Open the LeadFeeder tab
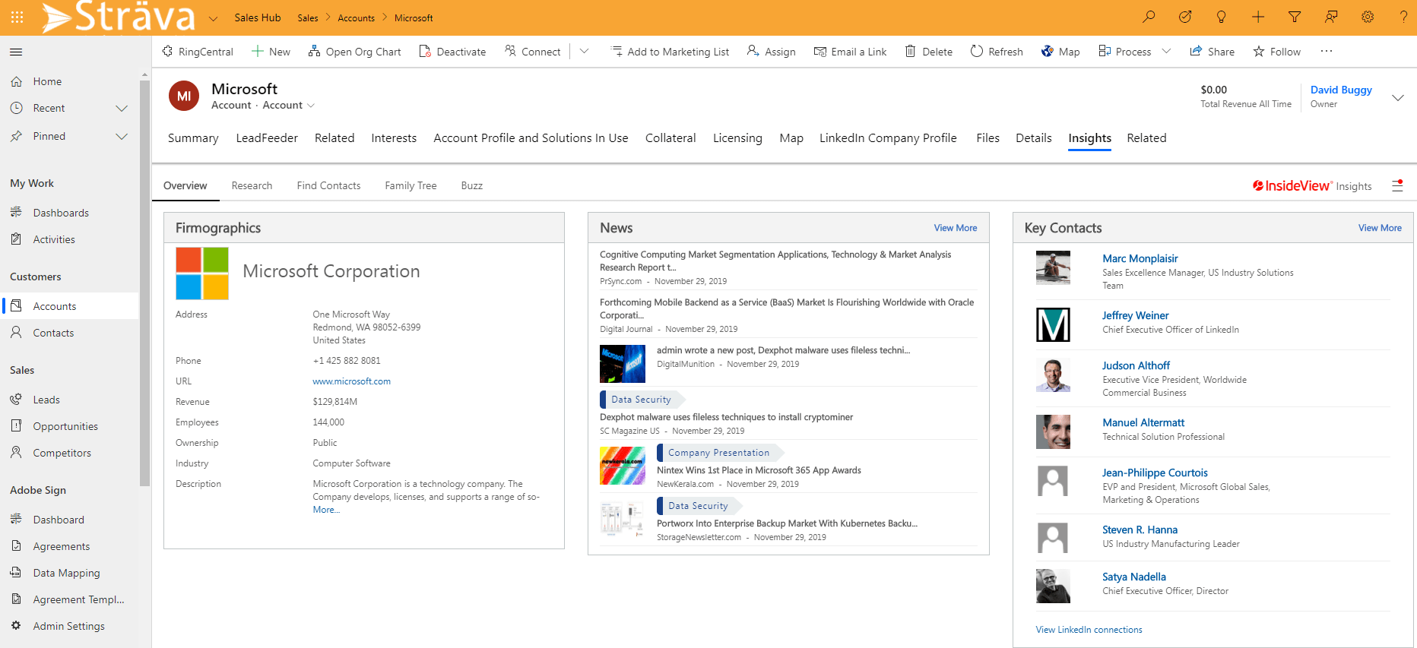The width and height of the screenshot is (1417, 648). 267,138
